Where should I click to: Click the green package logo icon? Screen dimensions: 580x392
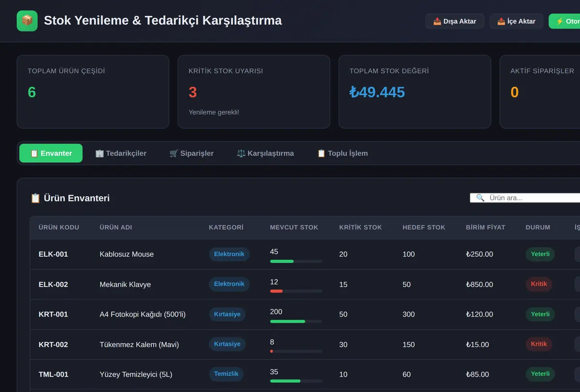coord(27,21)
